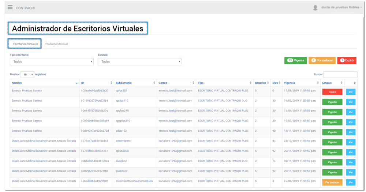Screen dimensions: 366x192
Task: Sort table by Nombre column arrow
Action: [x=76, y=83]
